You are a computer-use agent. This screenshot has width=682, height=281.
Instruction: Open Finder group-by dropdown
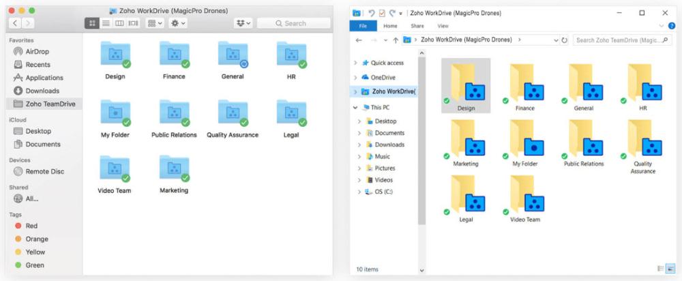[155, 23]
